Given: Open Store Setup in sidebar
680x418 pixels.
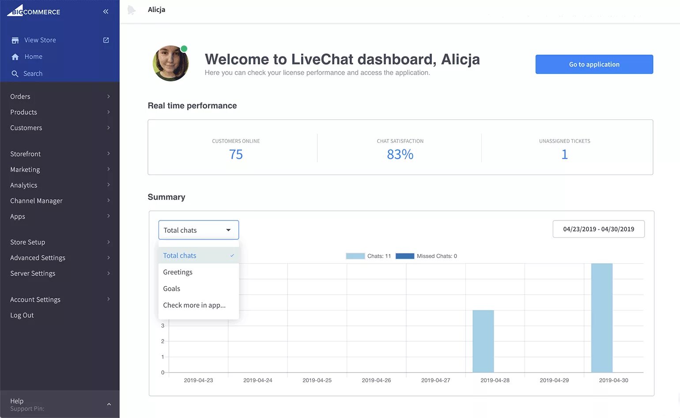Looking at the screenshot, I should click(x=60, y=242).
